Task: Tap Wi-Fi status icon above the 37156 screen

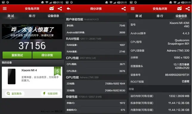Action: (47, 2)
